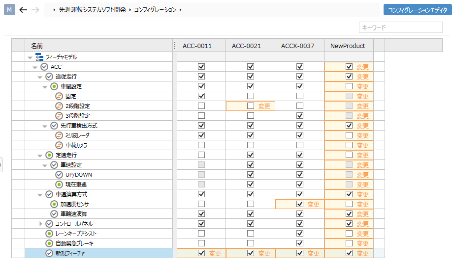Open the breadcrumb arrow after コンフィグレーション
Image resolution: width=453 pixels, height=264 pixels.
click(180, 10)
